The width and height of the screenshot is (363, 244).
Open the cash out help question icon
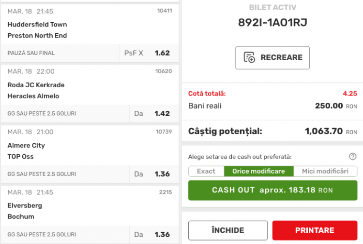tap(352, 156)
